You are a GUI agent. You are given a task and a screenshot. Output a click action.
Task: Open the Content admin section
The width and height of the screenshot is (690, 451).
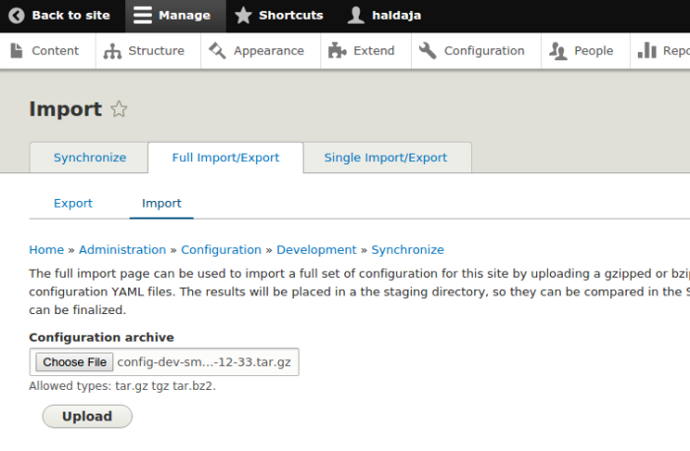[x=47, y=51]
